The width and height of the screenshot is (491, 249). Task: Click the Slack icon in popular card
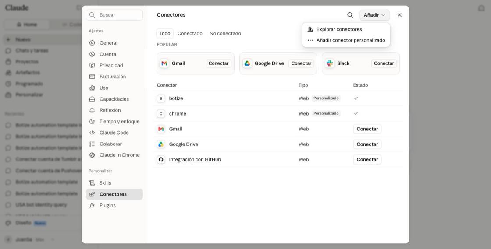click(x=329, y=63)
